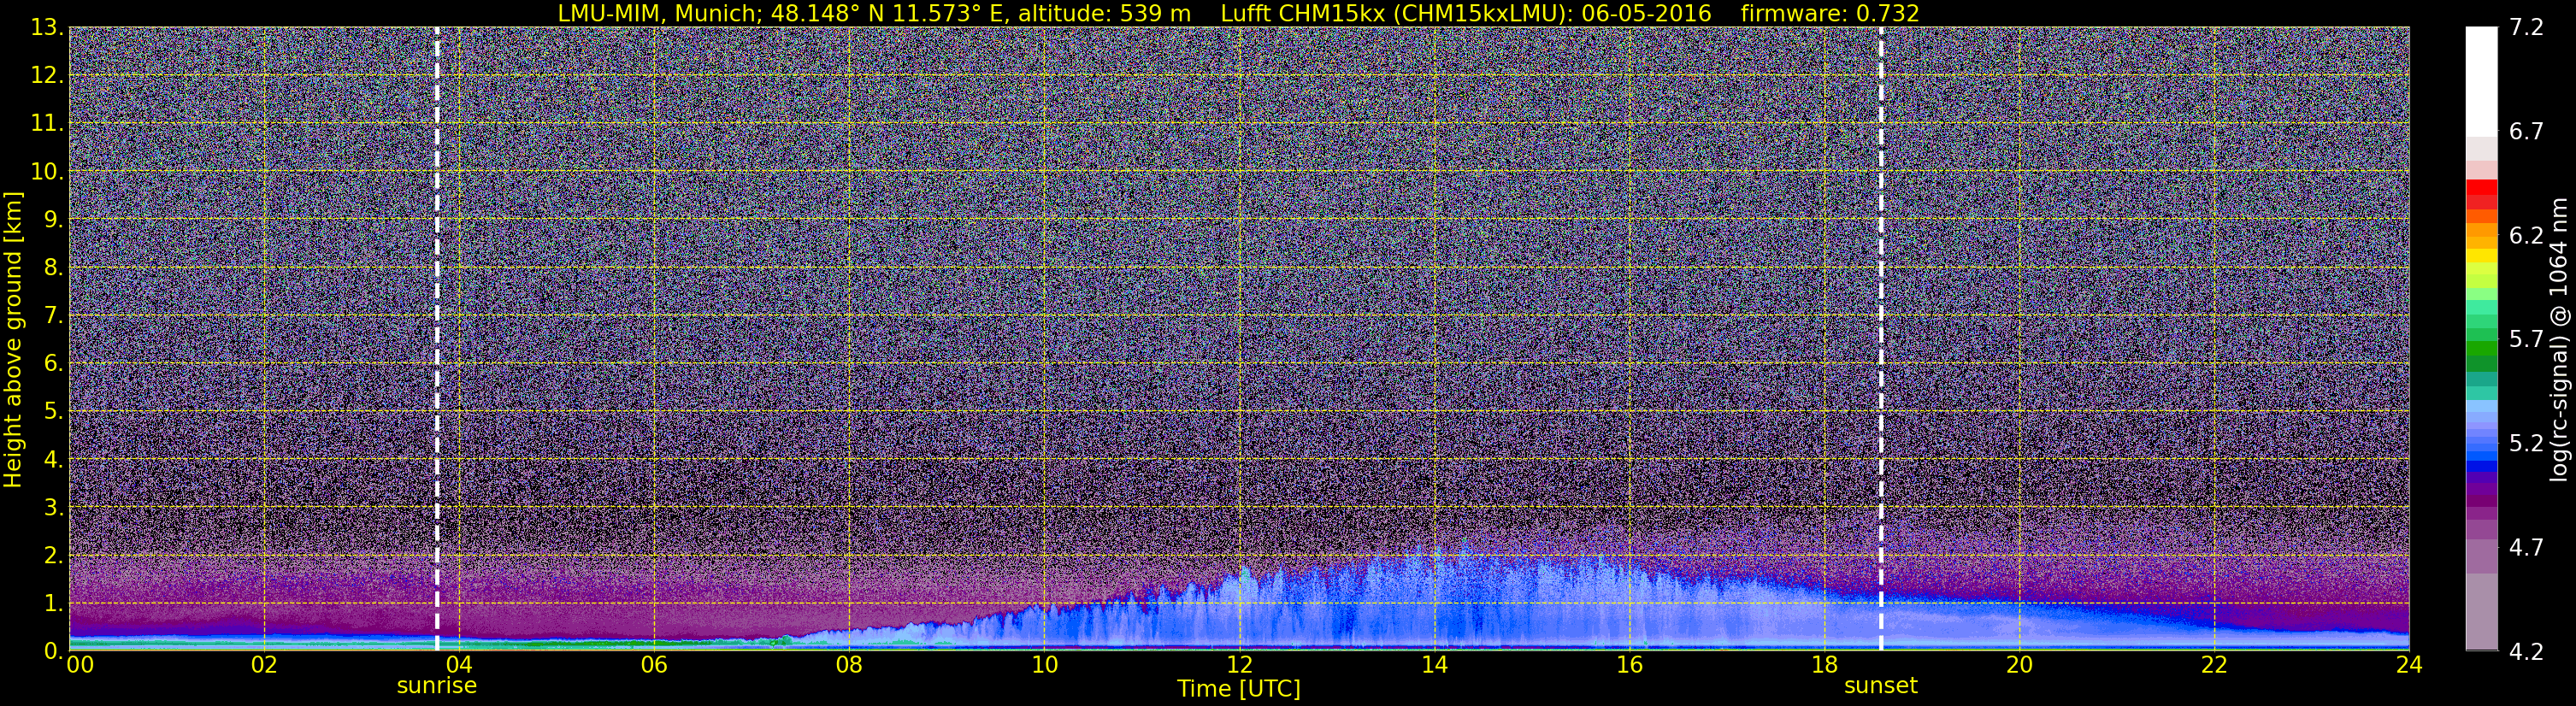The image size is (2576, 706).
Task: Click the time axis tick '18'
Action: pyautogui.click(x=1824, y=665)
